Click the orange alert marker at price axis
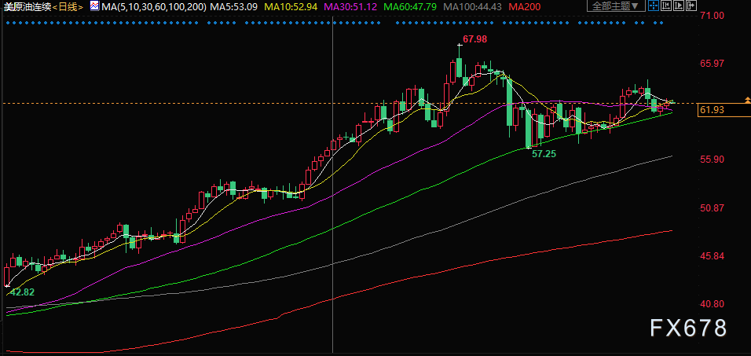751x356 pixels. [748, 100]
